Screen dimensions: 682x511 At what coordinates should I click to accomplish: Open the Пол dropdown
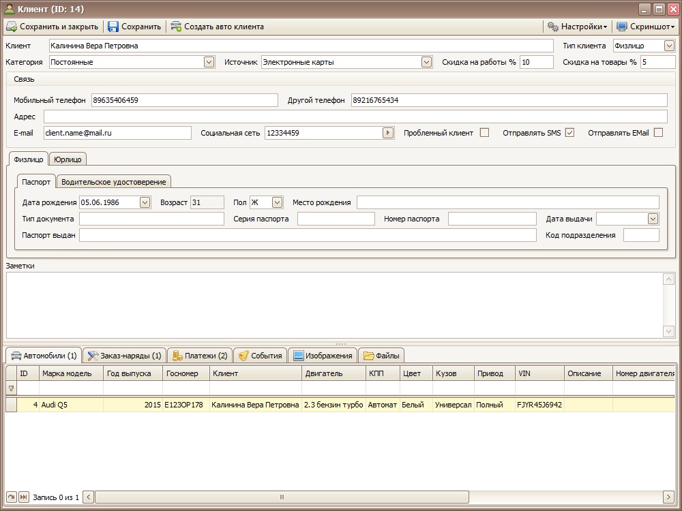click(277, 202)
